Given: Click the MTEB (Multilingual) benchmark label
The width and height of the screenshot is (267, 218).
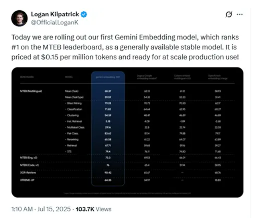Looking at the screenshot, I should pyautogui.click(x=31, y=91).
